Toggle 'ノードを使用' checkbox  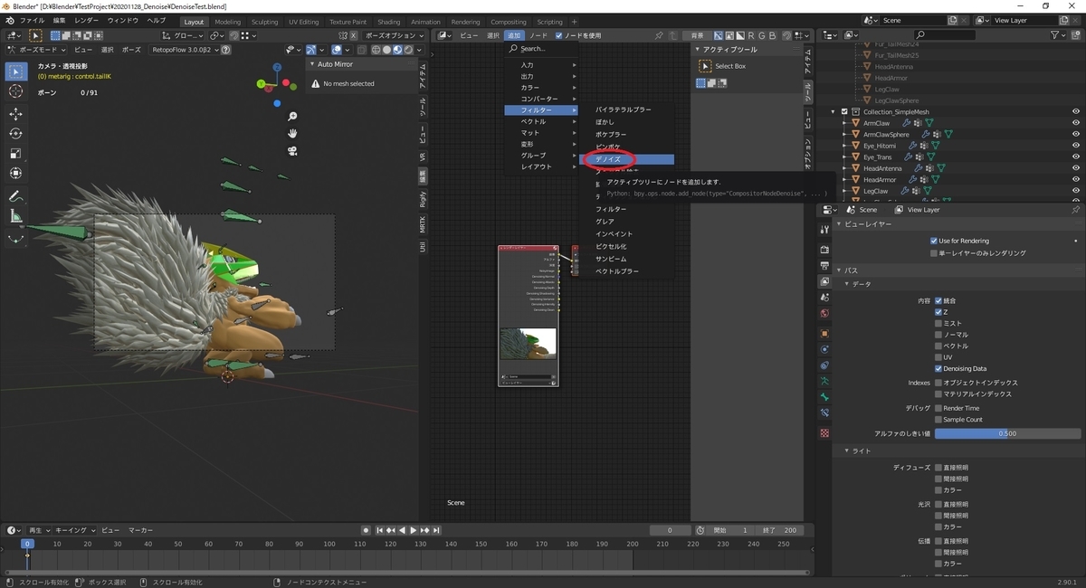click(x=558, y=35)
